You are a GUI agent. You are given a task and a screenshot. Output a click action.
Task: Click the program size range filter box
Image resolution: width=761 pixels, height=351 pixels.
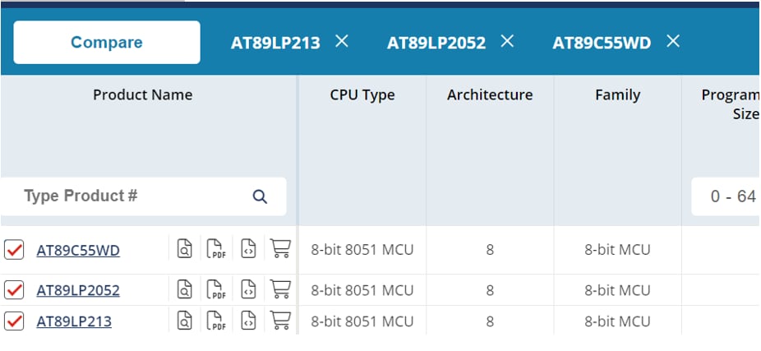(727, 196)
